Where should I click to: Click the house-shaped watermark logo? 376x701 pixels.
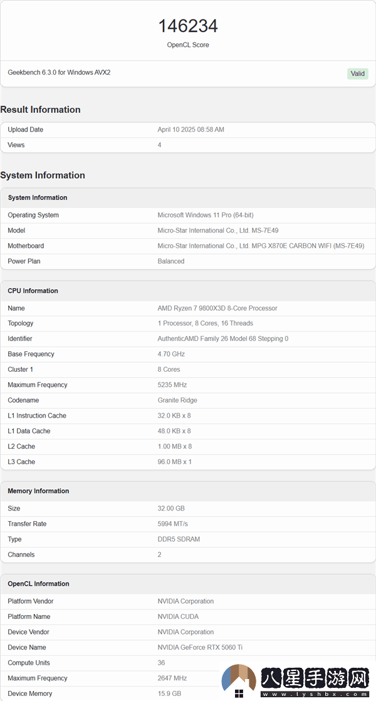tap(238, 681)
